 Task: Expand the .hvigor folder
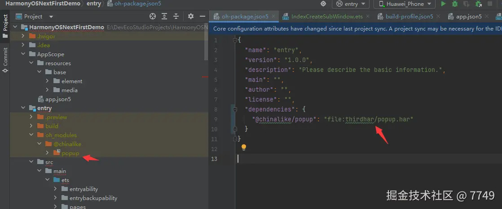point(23,36)
